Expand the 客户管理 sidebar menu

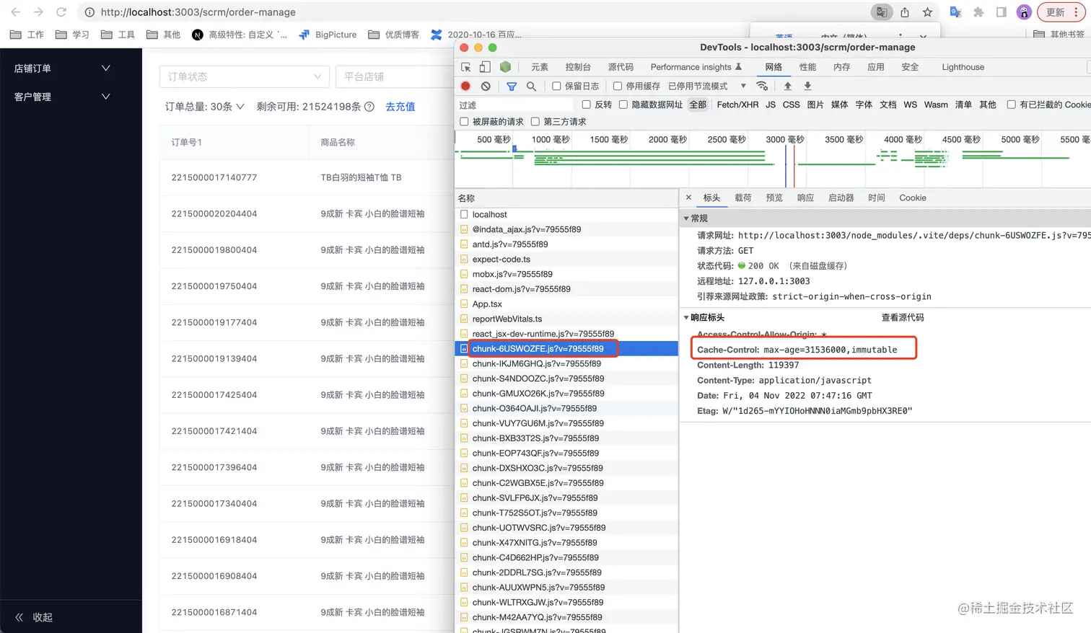coord(62,97)
